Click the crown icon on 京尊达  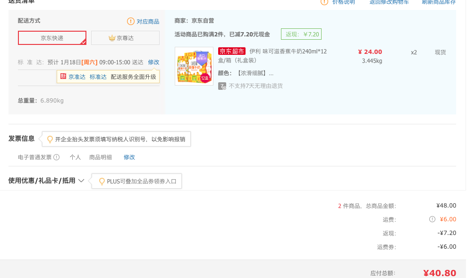click(x=112, y=38)
